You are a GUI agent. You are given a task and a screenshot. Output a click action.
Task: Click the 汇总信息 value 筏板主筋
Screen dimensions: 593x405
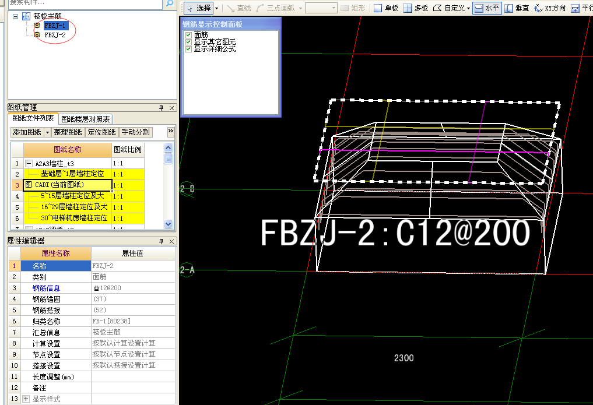pos(133,332)
